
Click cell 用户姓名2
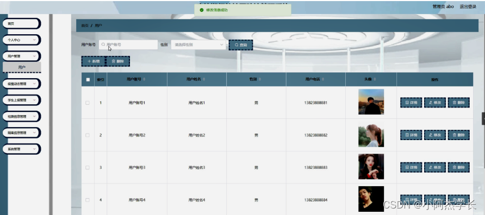[x=197, y=135]
